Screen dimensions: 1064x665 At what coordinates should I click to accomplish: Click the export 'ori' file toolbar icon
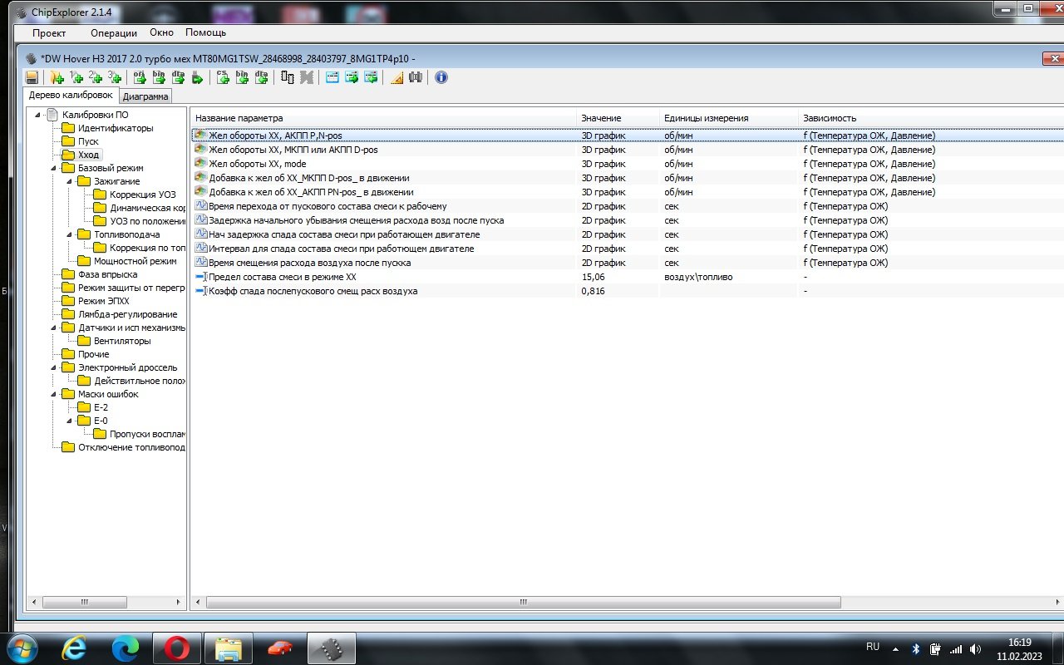click(140, 77)
